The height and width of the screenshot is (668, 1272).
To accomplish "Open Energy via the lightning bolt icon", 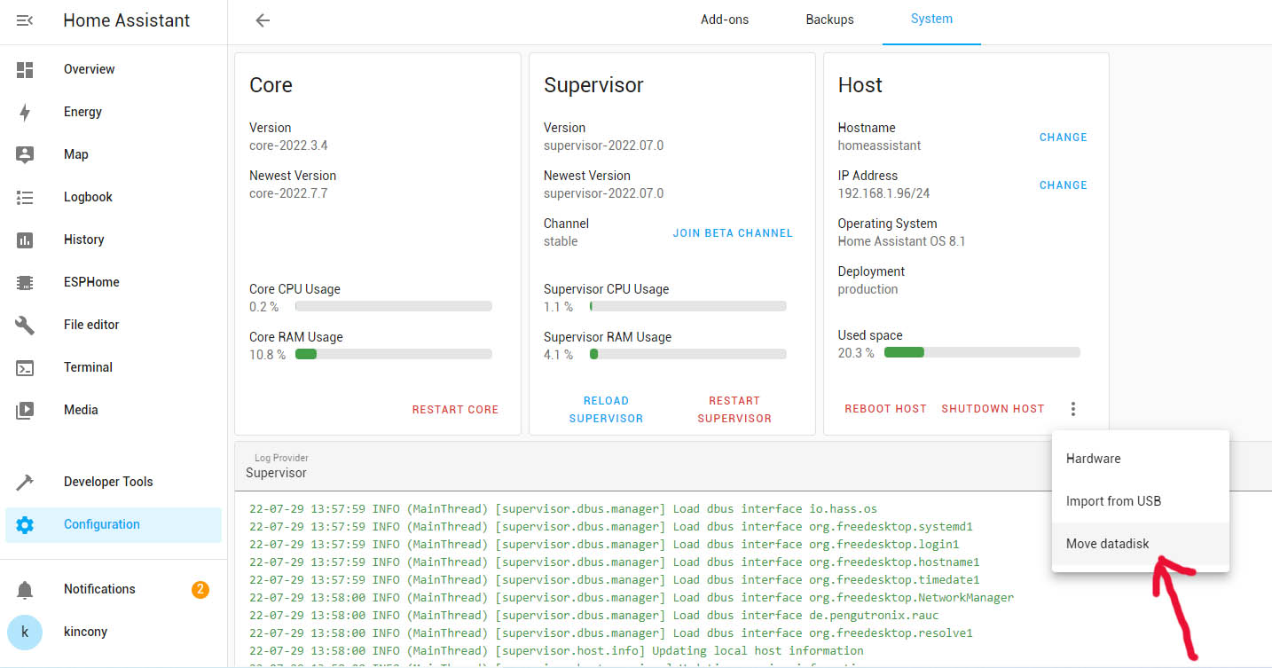I will 25,112.
